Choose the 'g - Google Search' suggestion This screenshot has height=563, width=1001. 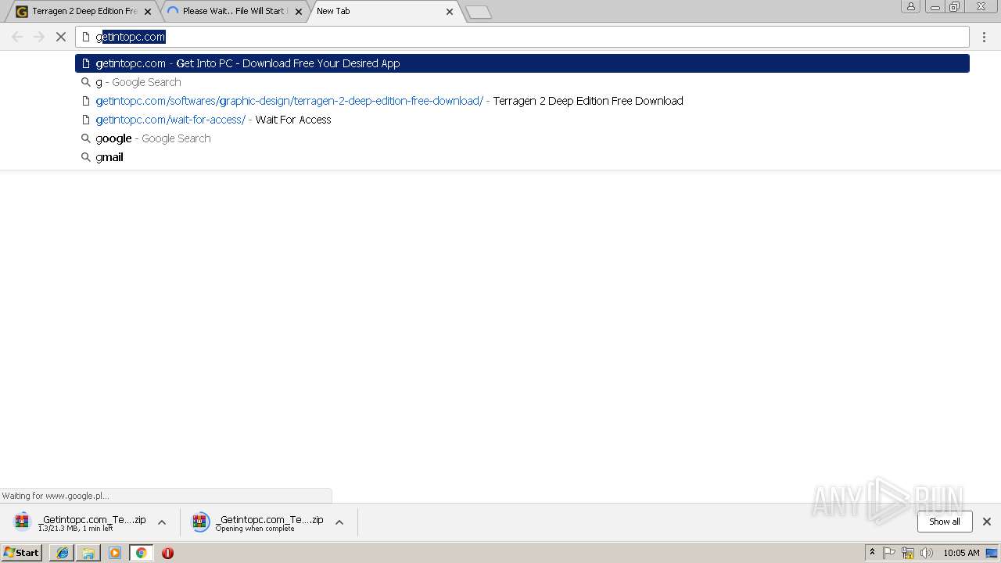tap(522, 82)
